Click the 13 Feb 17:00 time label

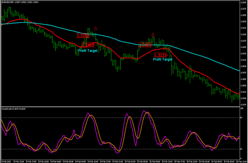(31, 161)
